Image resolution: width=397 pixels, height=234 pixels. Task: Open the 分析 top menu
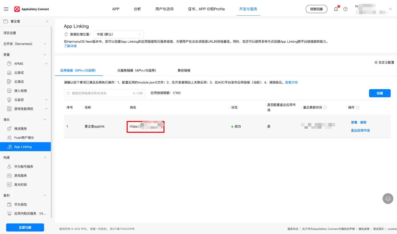(137, 9)
